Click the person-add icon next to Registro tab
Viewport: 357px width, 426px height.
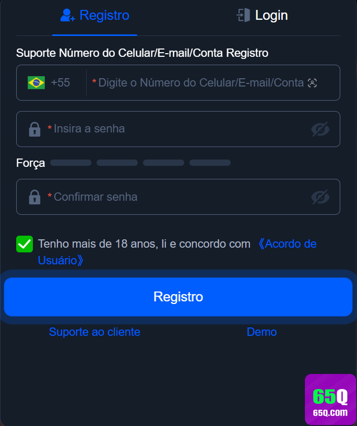(67, 15)
